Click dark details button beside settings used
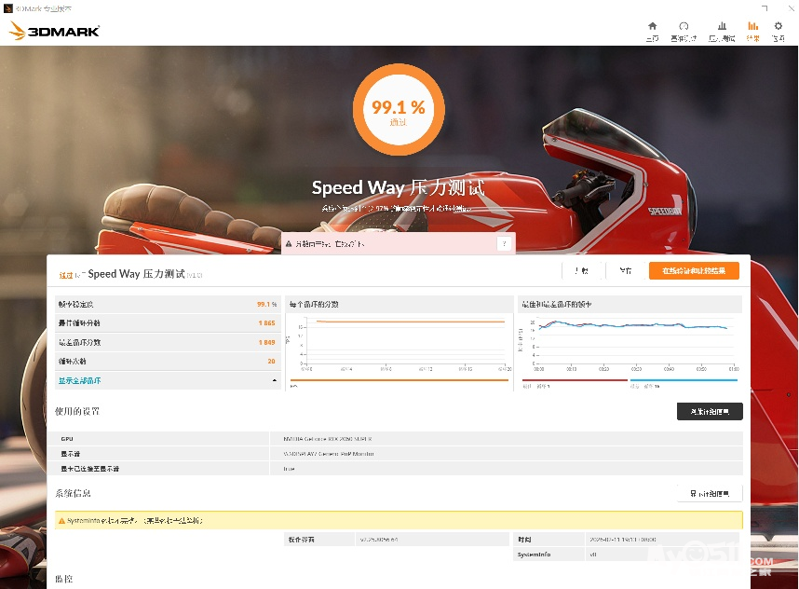 [709, 411]
